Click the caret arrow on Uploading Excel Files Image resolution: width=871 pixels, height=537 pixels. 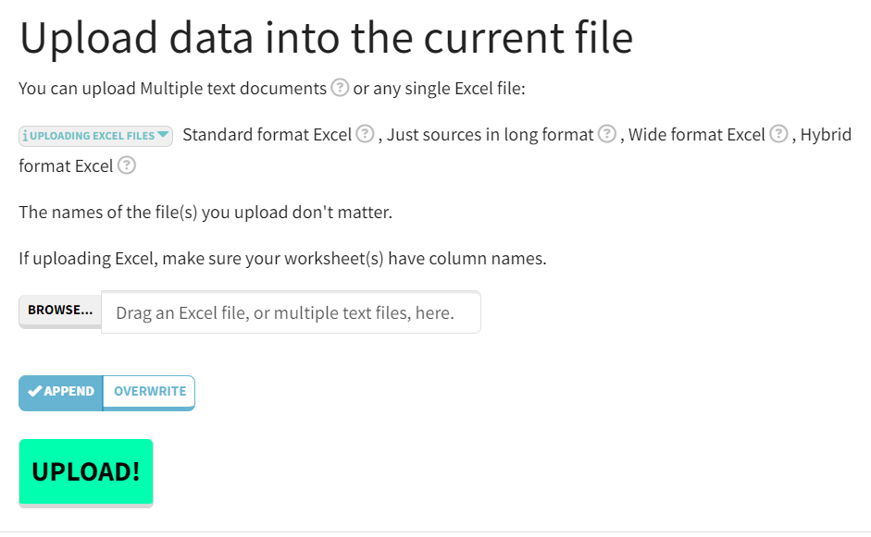click(x=164, y=135)
